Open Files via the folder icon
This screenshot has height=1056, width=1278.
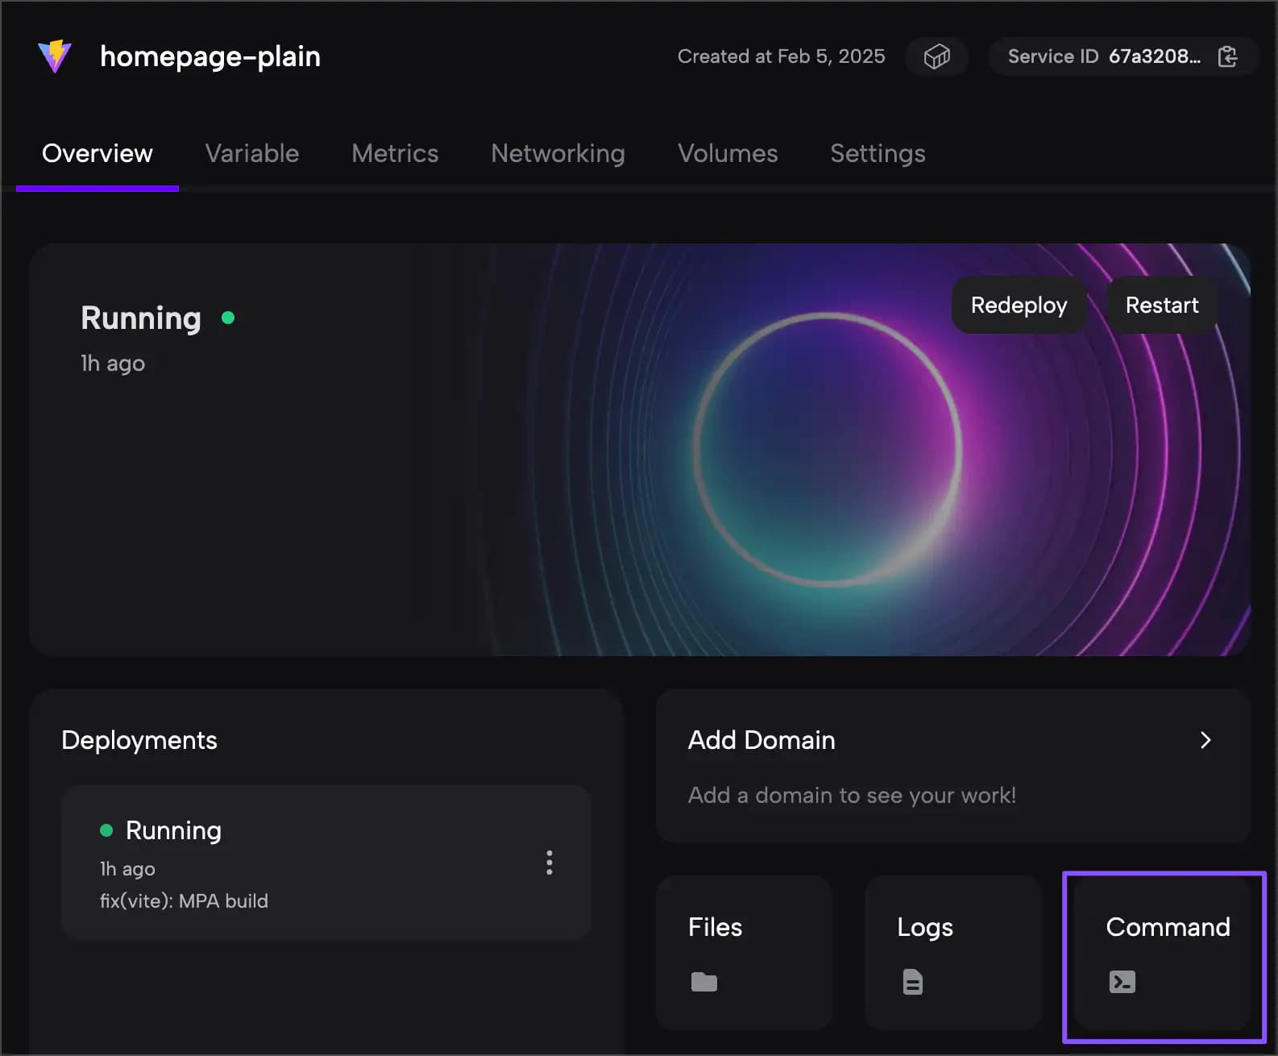[x=703, y=982]
